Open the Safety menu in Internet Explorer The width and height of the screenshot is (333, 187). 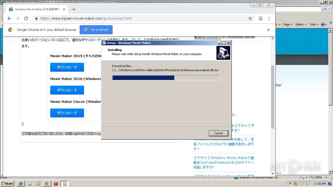(301, 24)
